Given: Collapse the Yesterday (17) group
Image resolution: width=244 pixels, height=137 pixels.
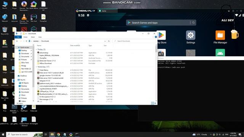Looking at the screenshot, I should point(37,67).
